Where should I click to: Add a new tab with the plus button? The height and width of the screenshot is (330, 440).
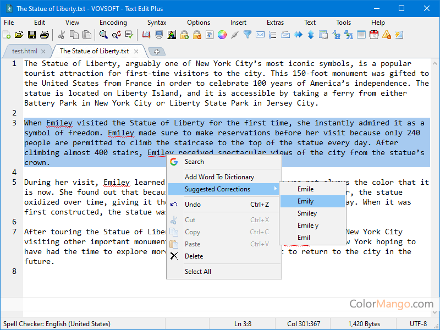point(157,52)
